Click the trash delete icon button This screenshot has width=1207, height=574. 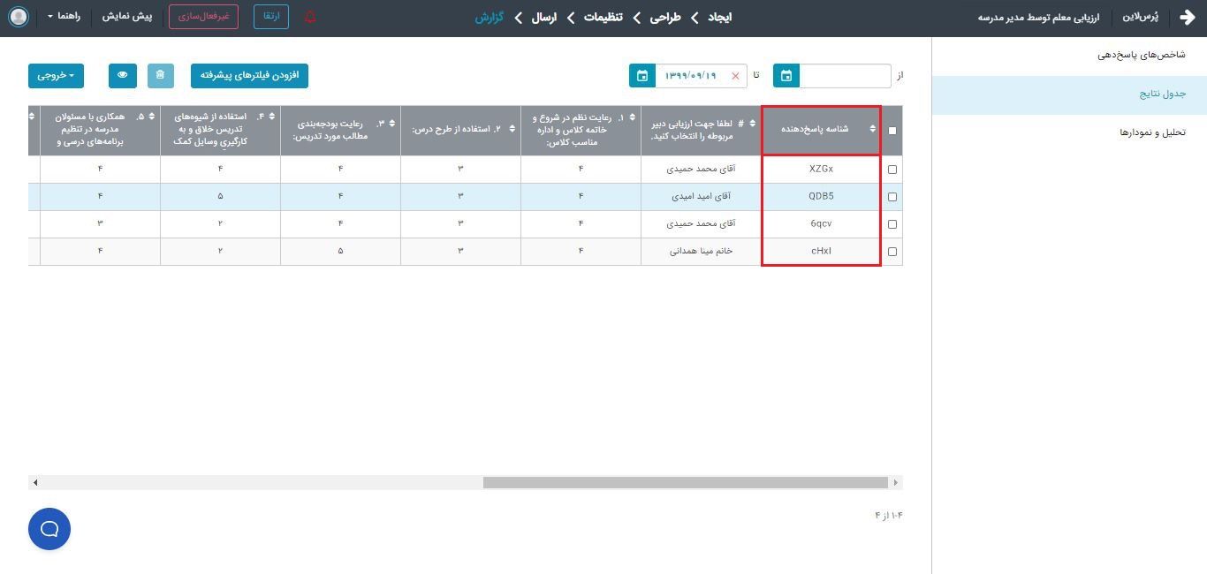pos(160,75)
